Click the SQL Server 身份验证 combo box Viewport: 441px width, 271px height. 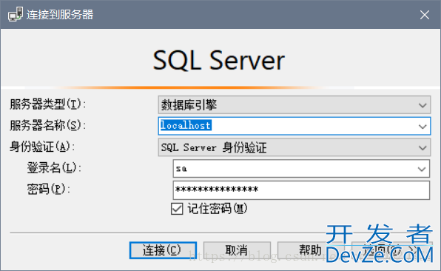point(294,147)
